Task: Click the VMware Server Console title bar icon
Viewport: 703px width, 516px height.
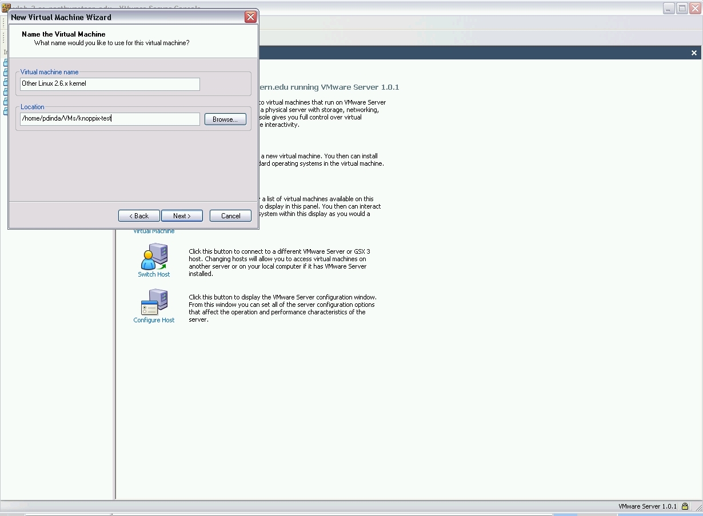Action: 6,7
